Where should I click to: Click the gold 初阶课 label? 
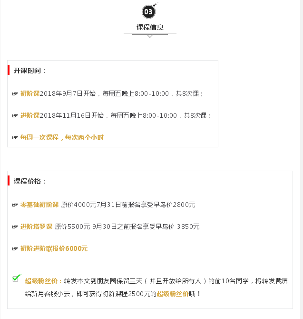[x=30, y=93]
